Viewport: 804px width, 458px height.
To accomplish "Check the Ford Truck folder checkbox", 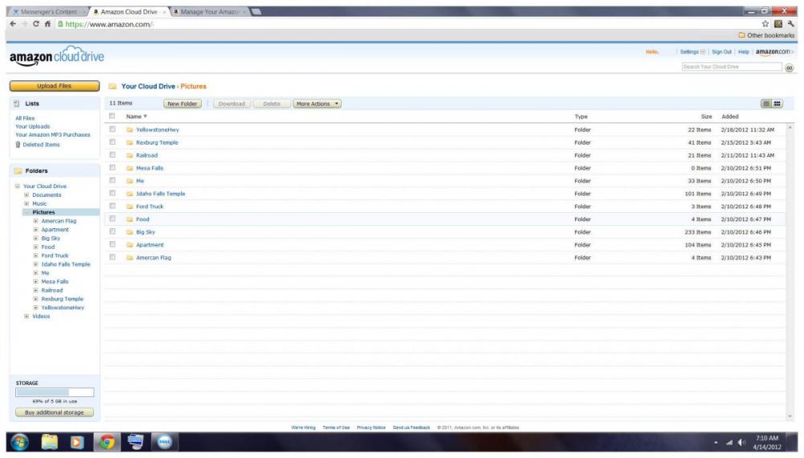I will [113, 207].
